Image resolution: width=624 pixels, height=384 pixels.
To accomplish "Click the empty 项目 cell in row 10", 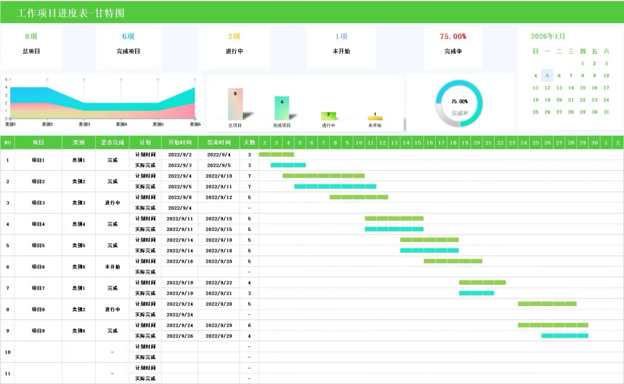I will pos(38,352).
